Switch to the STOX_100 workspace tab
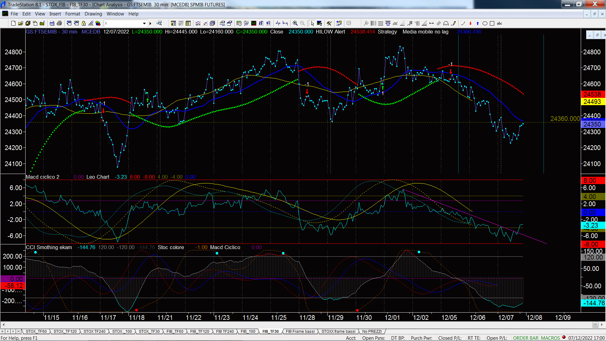This screenshot has width=606, height=341. pyautogui.click(x=122, y=332)
